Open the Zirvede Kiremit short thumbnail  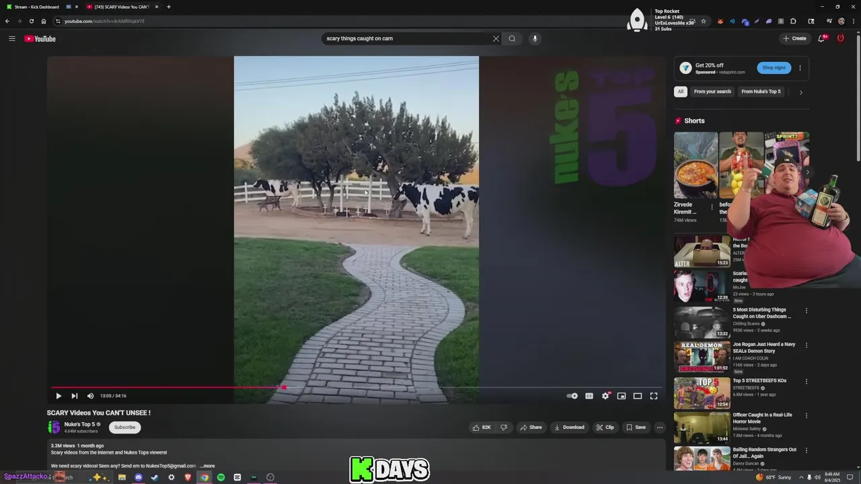click(x=696, y=165)
